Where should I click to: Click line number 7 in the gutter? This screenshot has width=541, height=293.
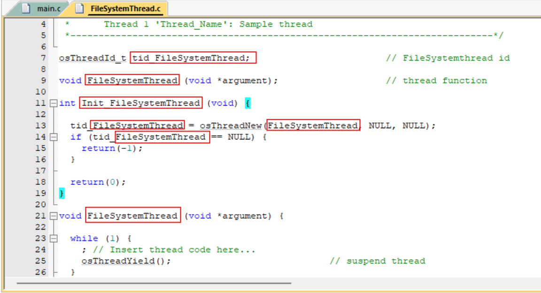click(43, 58)
